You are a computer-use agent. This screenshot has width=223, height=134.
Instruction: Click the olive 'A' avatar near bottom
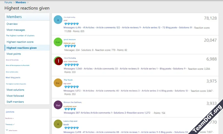click(58, 124)
